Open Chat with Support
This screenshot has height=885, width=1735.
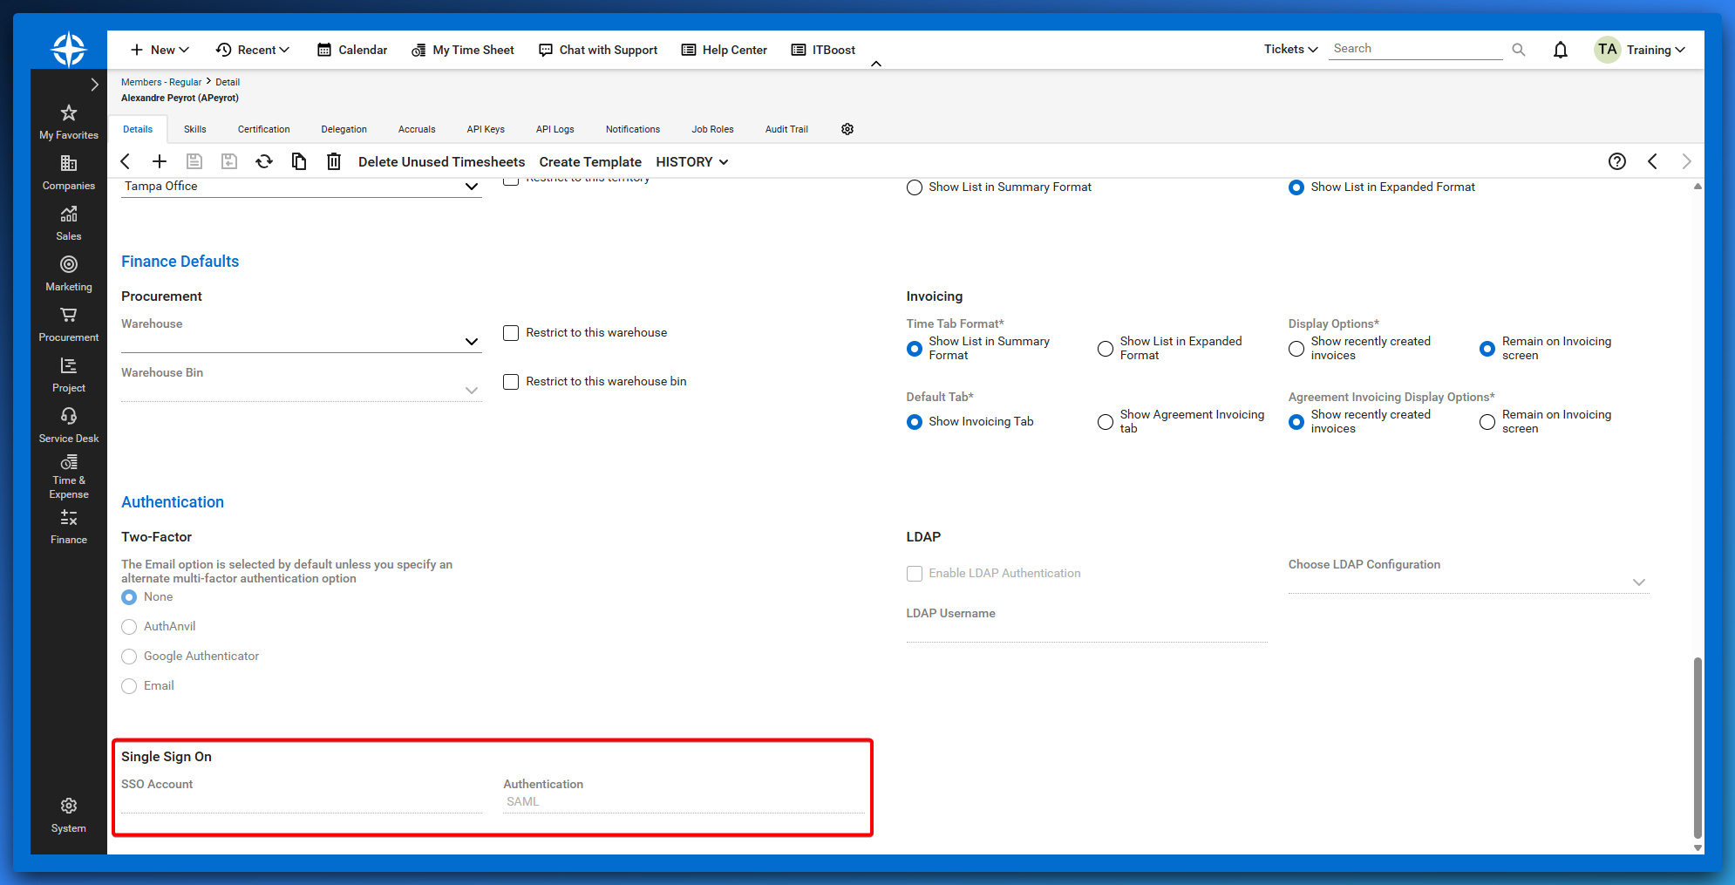(598, 50)
